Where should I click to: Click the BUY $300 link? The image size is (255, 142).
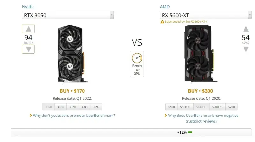click(x=200, y=91)
